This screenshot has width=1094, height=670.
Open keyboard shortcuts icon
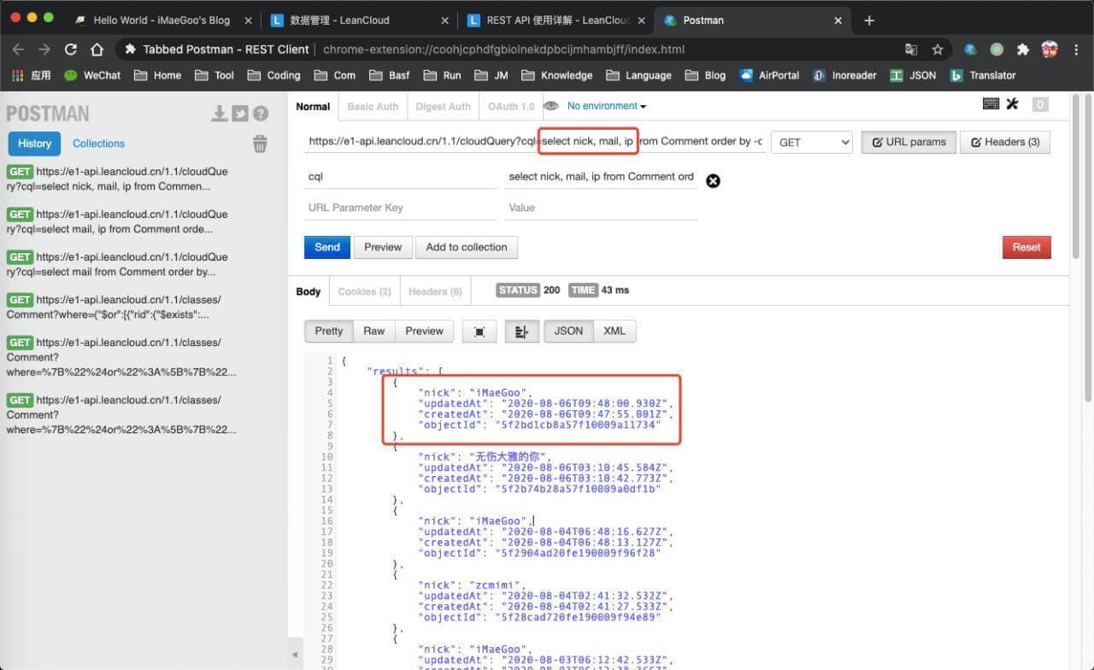(x=991, y=104)
